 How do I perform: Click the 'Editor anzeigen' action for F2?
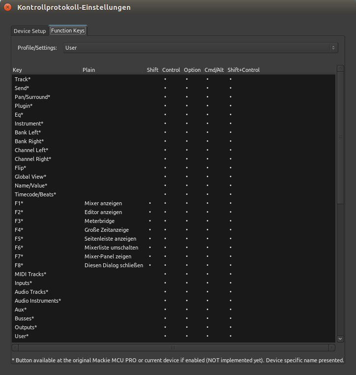(x=103, y=212)
